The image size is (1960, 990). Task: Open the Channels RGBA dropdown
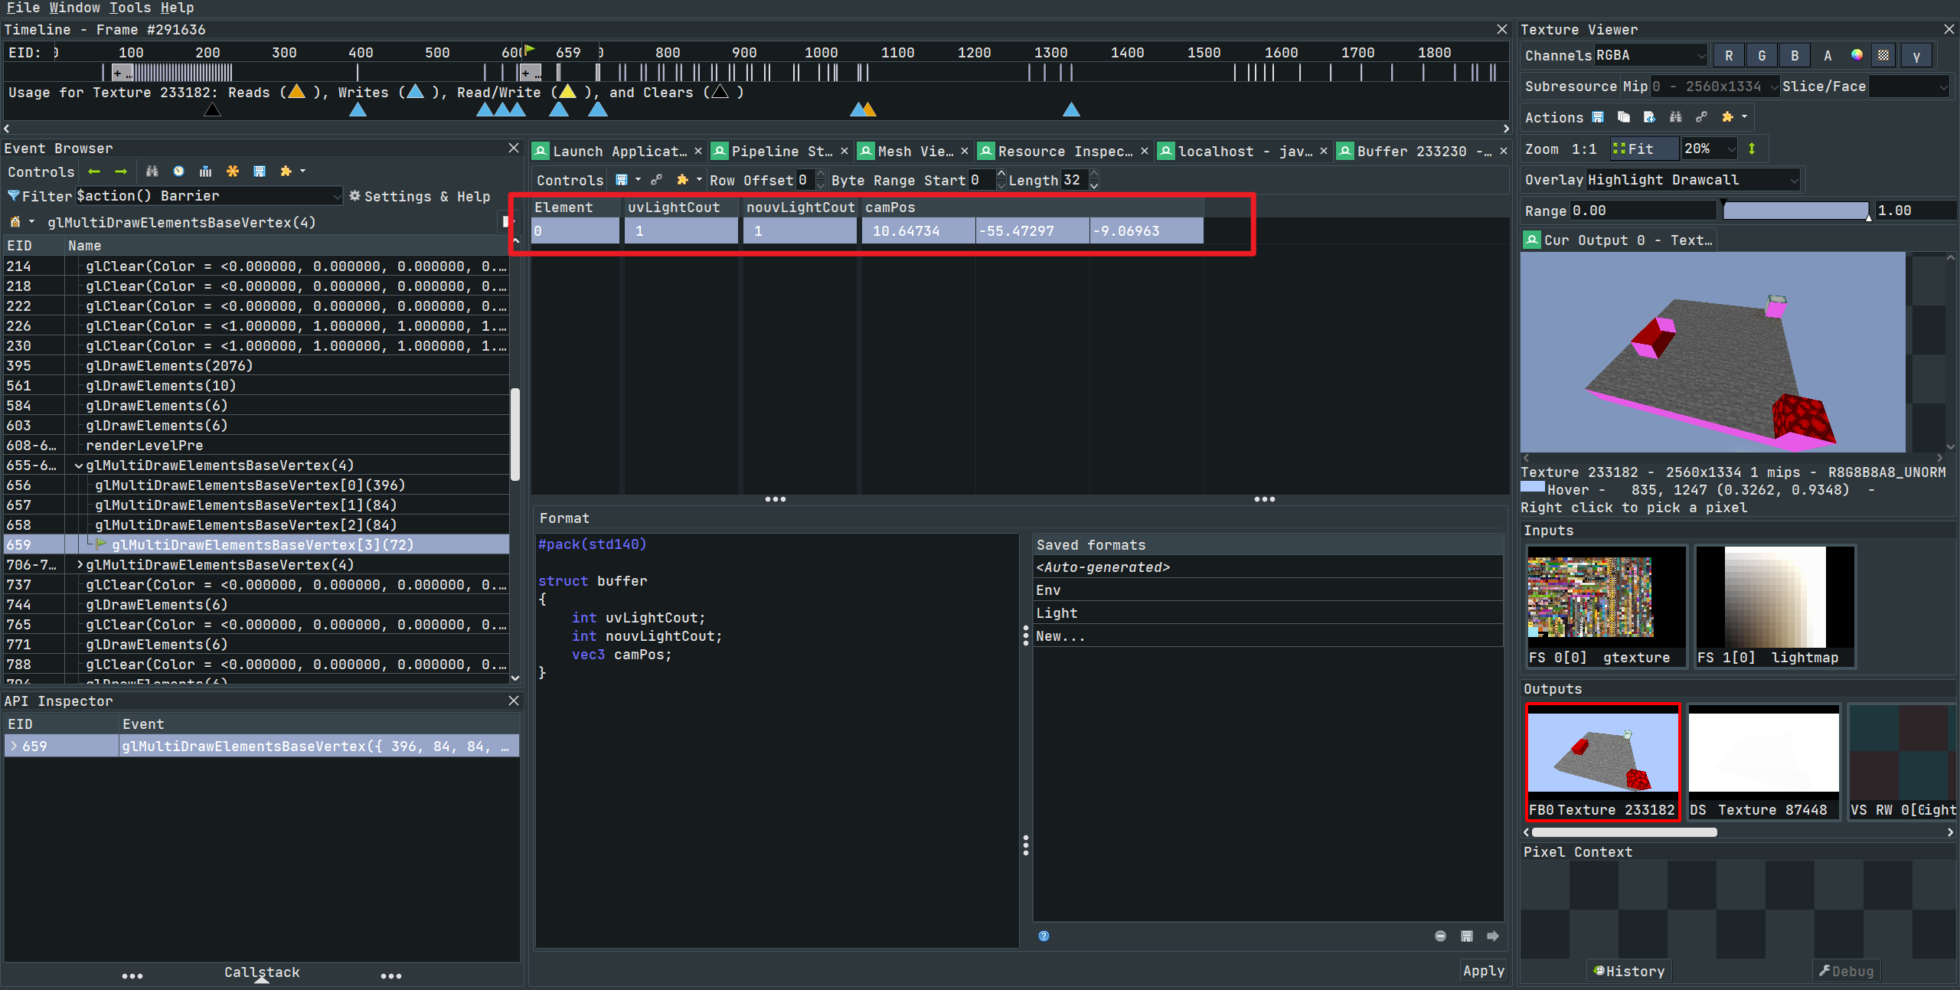[x=1650, y=55]
